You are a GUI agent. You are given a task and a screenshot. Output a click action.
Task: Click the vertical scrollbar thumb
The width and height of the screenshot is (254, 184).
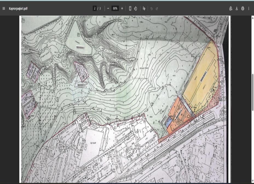click(x=253, y=92)
